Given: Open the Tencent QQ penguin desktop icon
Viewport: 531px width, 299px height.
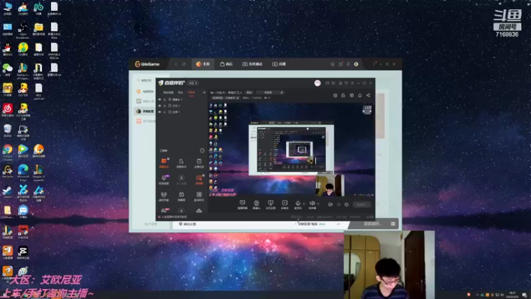Looking at the screenshot, I should pyautogui.click(x=7, y=50).
